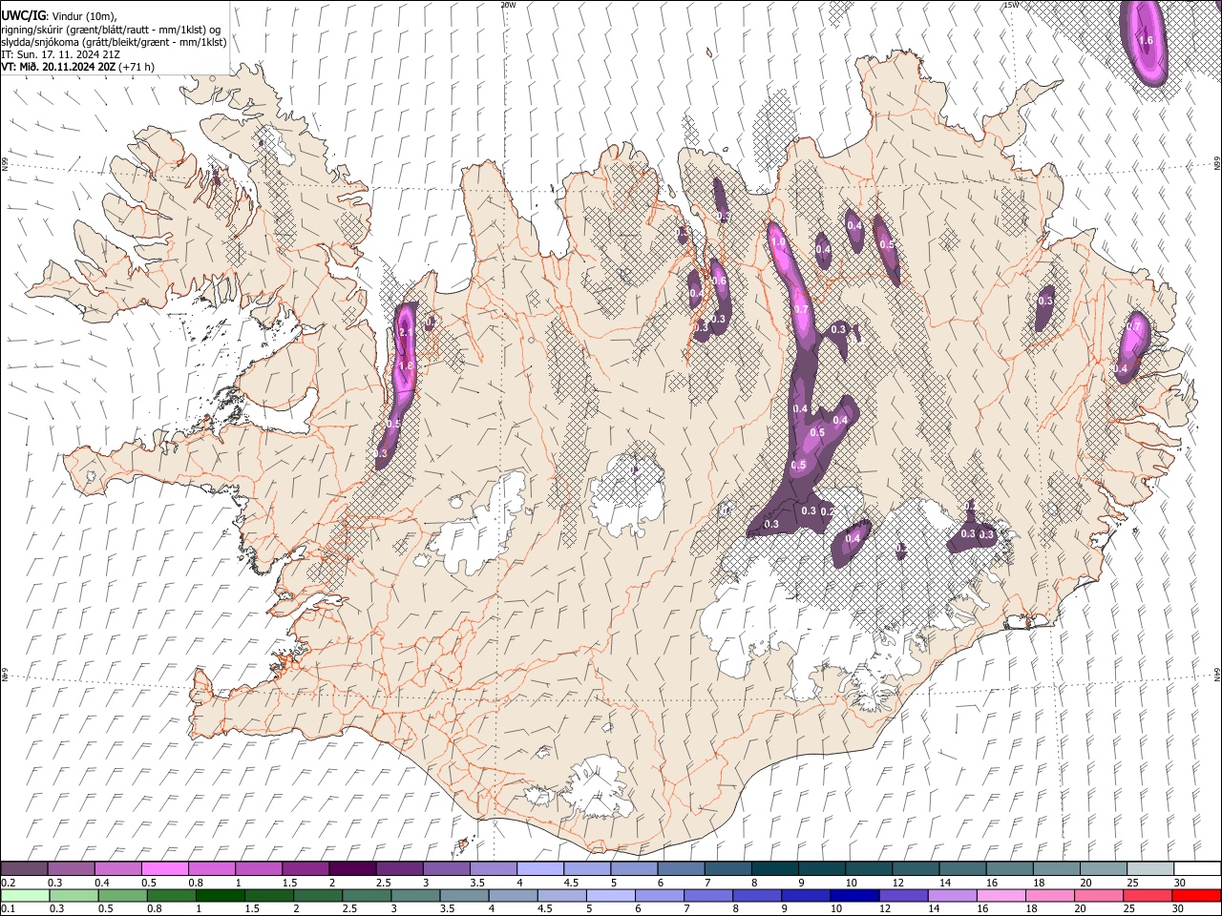Click the 'slydda/snjókoma' legend description line
This screenshot has width=1222, height=916.
click(114, 42)
